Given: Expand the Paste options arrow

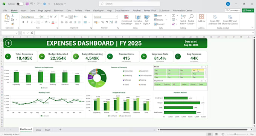Looking at the screenshot, I should point(7,24).
